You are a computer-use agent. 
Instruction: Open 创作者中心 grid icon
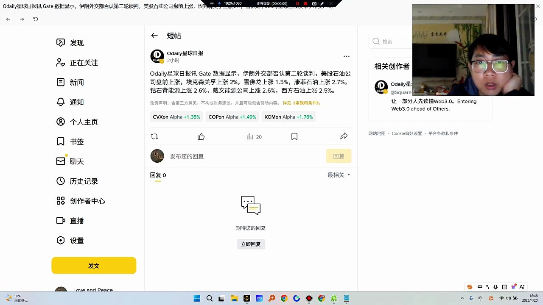pos(61,201)
